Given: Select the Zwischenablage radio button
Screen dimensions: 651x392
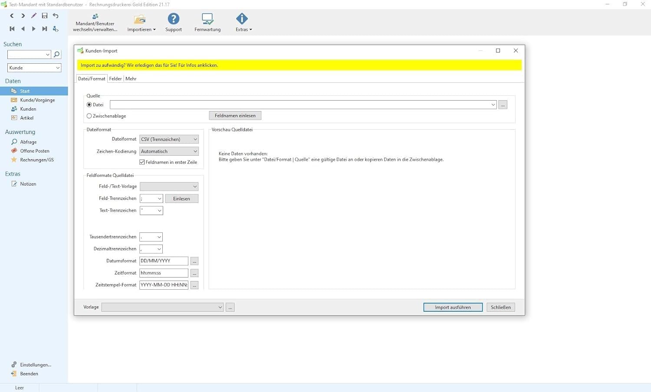Looking at the screenshot, I should (x=89, y=116).
